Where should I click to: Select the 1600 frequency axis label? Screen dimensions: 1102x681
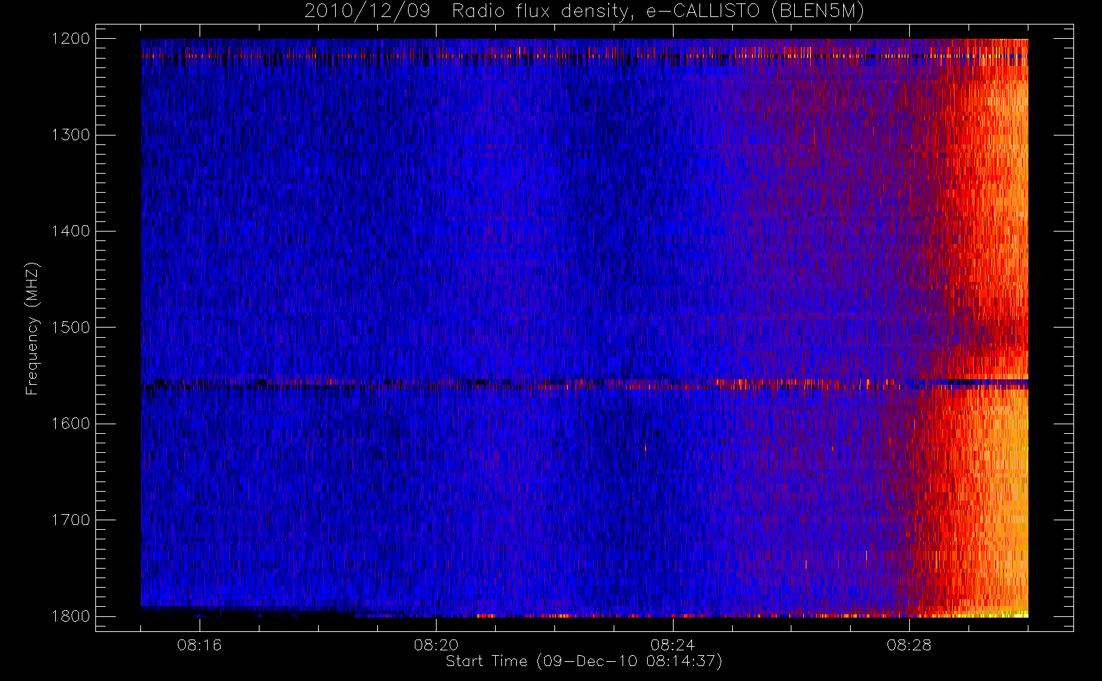71,424
